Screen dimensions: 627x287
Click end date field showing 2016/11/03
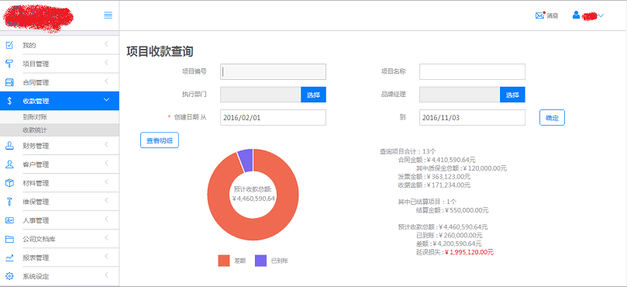pyautogui.click(x=472, y=118)
